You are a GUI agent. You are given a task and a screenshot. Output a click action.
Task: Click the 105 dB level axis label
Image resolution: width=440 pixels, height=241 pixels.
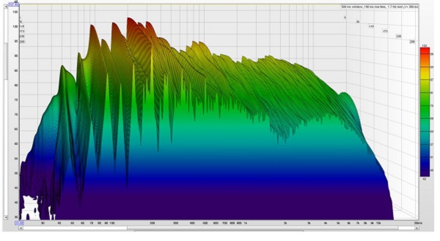[x=15, y=12]
